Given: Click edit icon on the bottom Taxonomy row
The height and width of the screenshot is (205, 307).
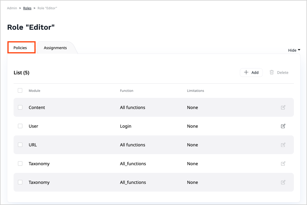Looking at the screenshot, I should [x=283, y=182].
